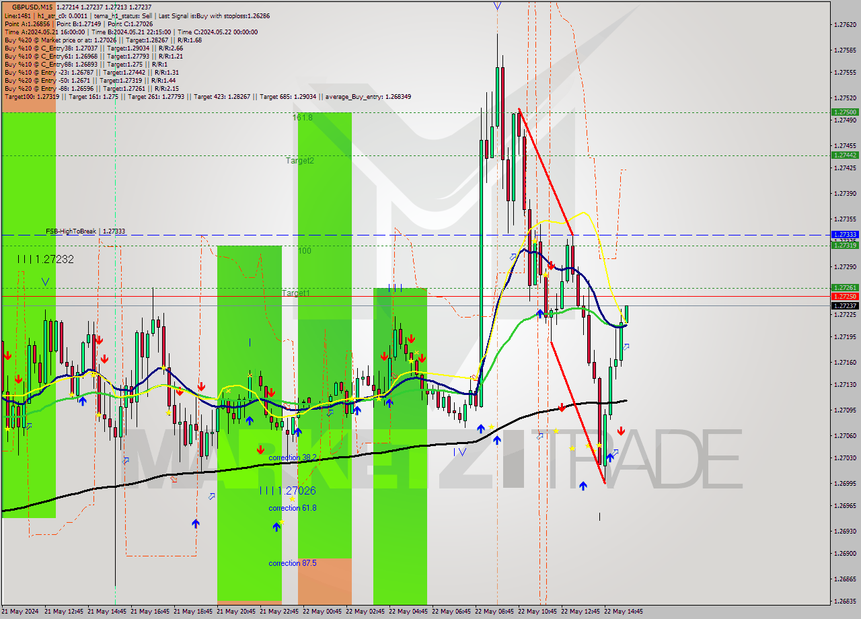
Task: Select the hollow up-arrow outline near the latest candle
Action: (x=627, y=347)
